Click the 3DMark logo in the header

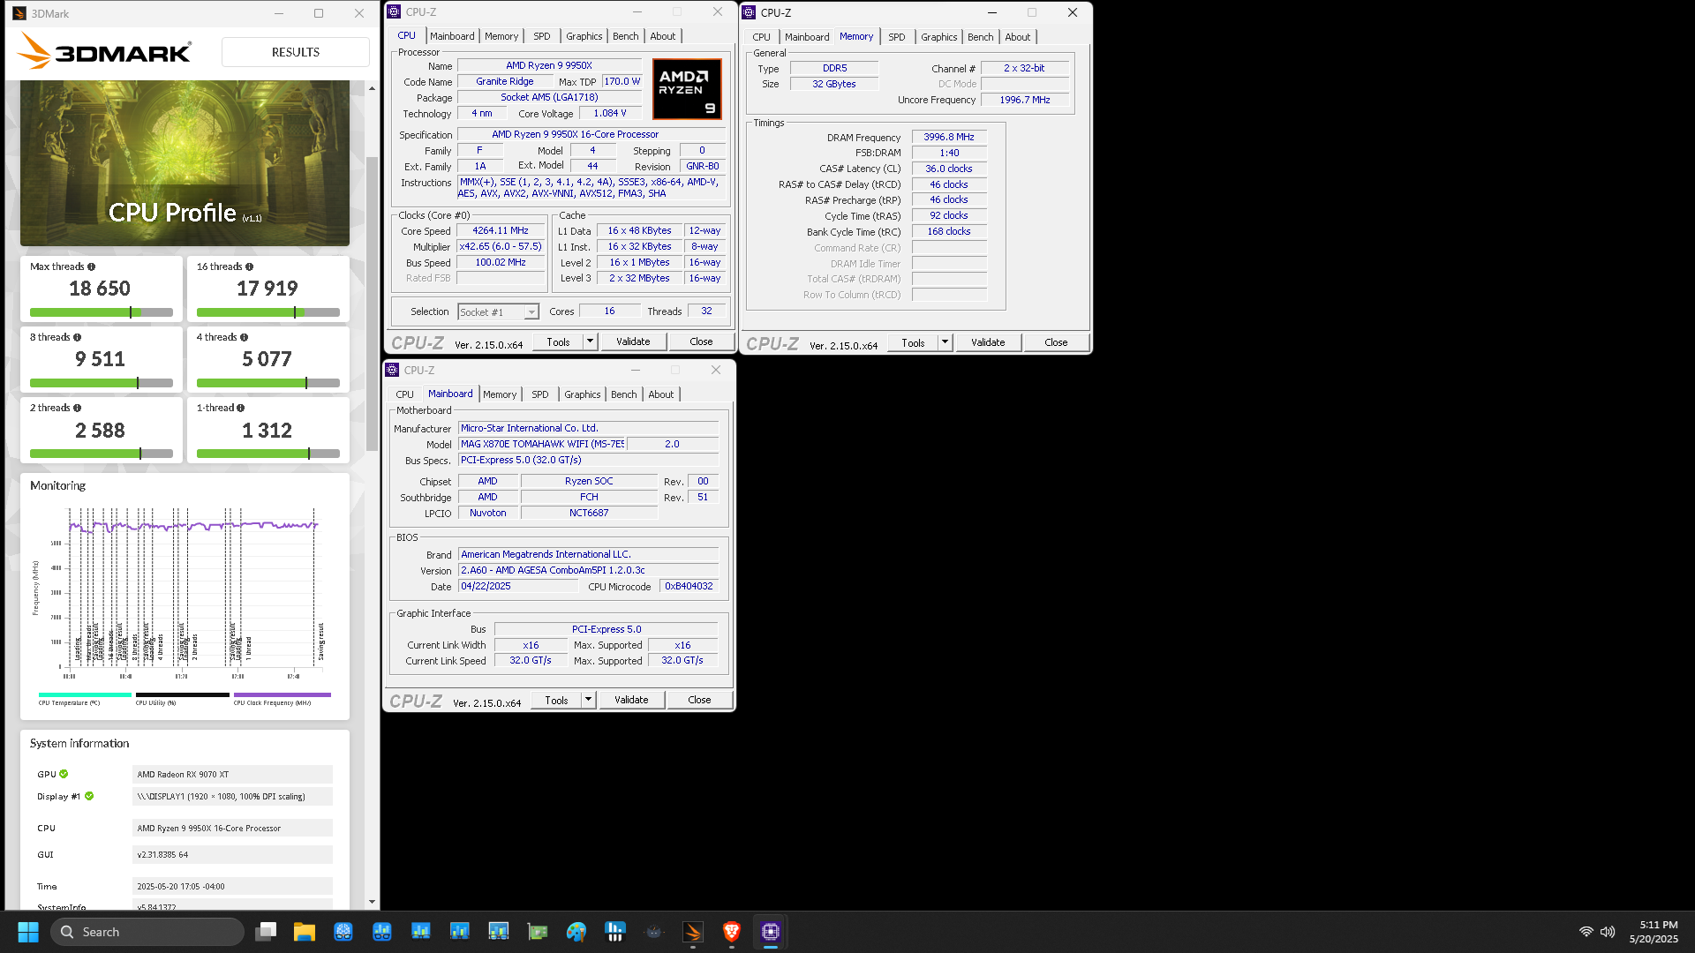(104, 51)
